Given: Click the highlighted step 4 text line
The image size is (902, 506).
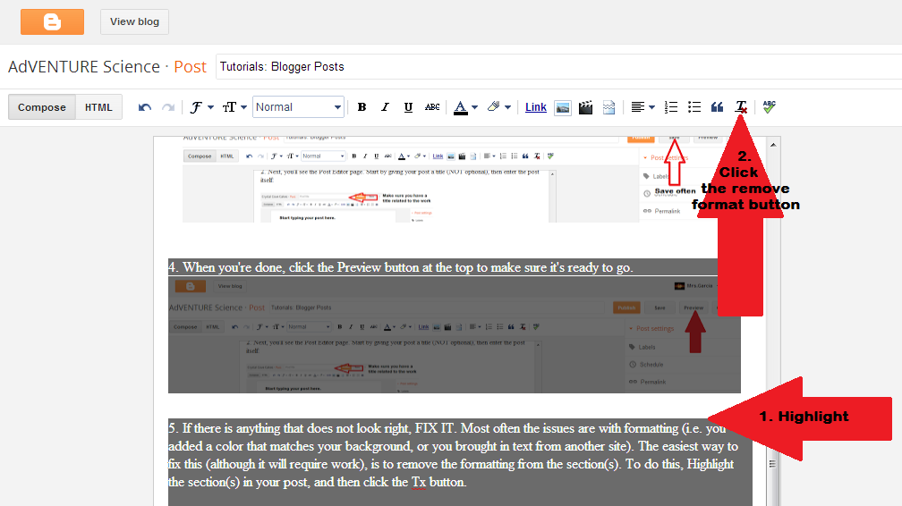Looking at the screenshot, I should 401,267.
